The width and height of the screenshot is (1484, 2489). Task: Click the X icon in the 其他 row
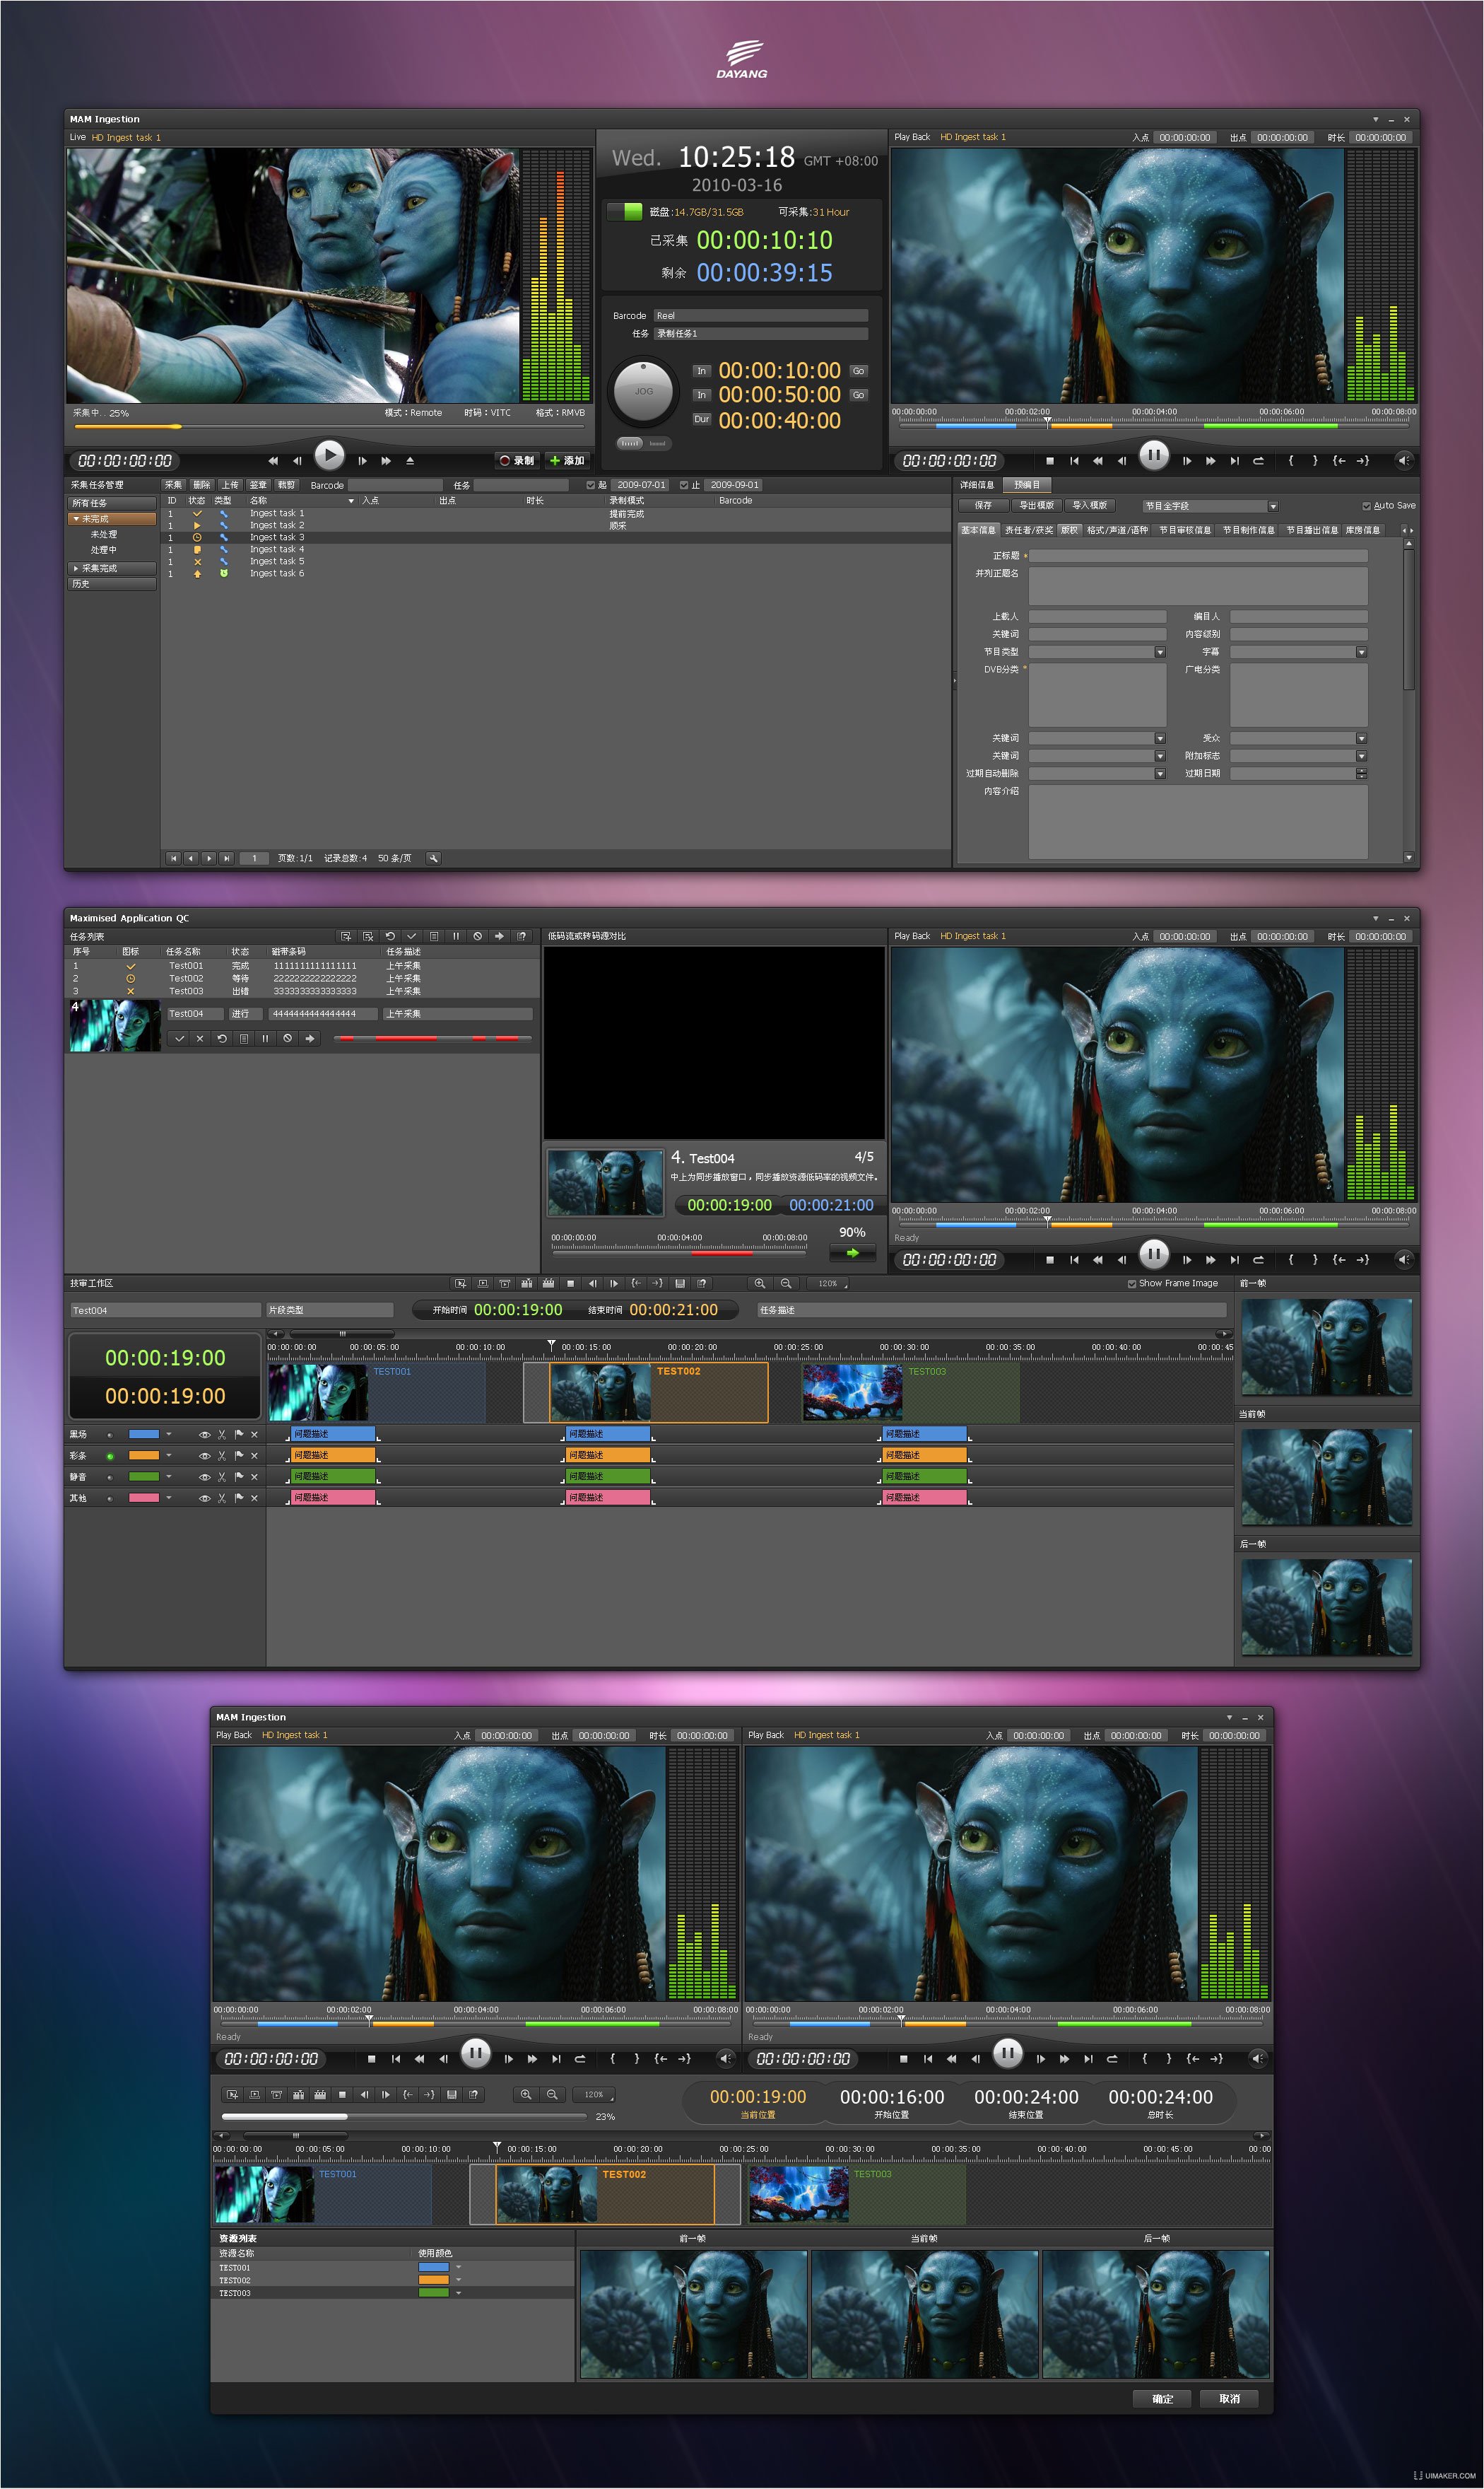254,1498
